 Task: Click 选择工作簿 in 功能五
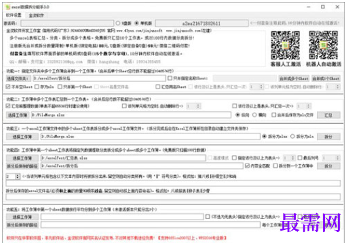click(x=22, y=217)
